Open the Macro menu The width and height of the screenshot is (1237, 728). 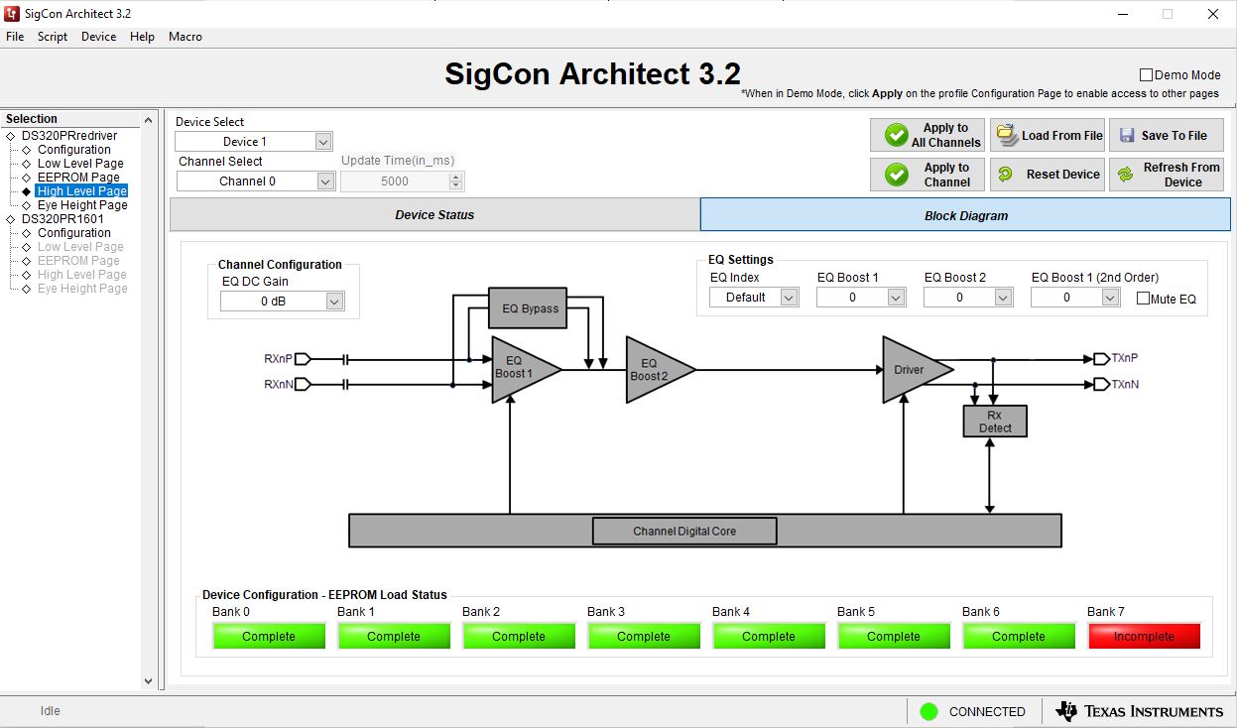coord(186,37)
